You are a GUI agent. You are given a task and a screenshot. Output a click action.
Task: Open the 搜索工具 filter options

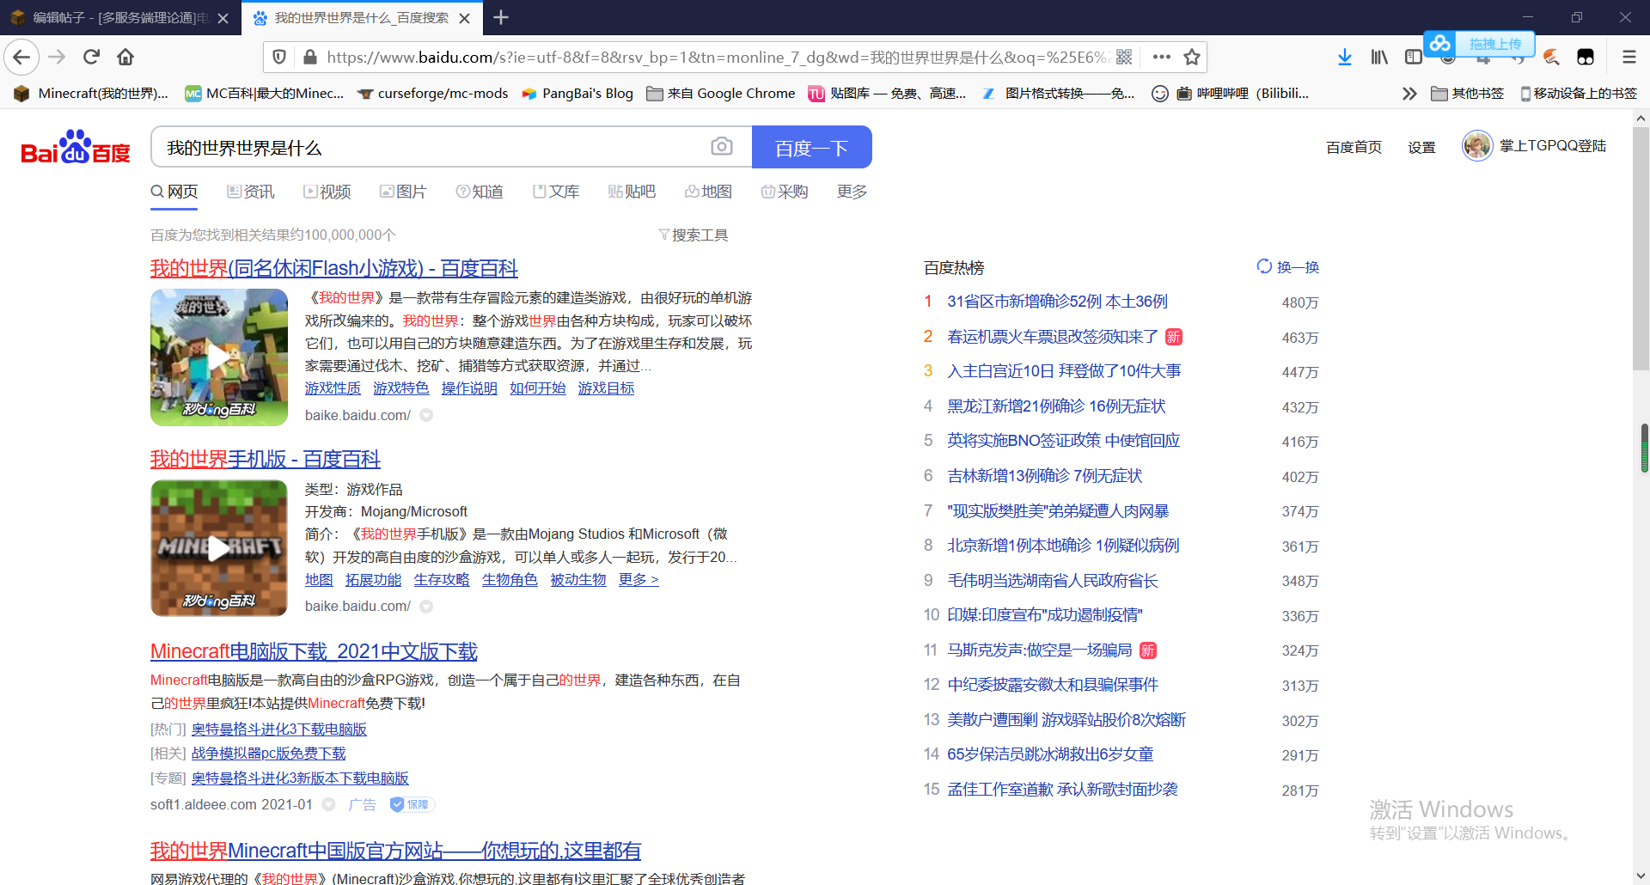click(x=694, y=235)
